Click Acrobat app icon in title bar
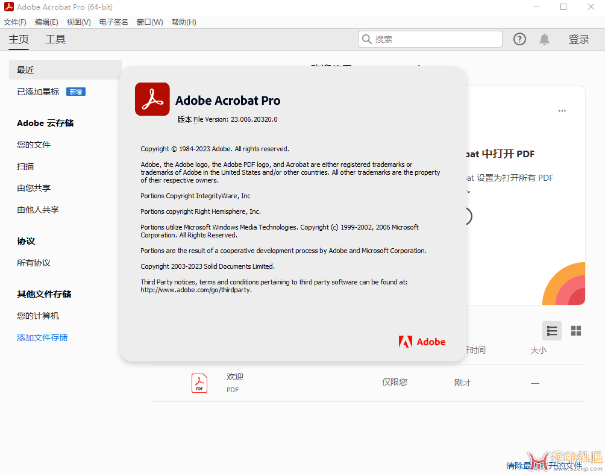Screen dimensions: 605x473 [x=8, y=7]
